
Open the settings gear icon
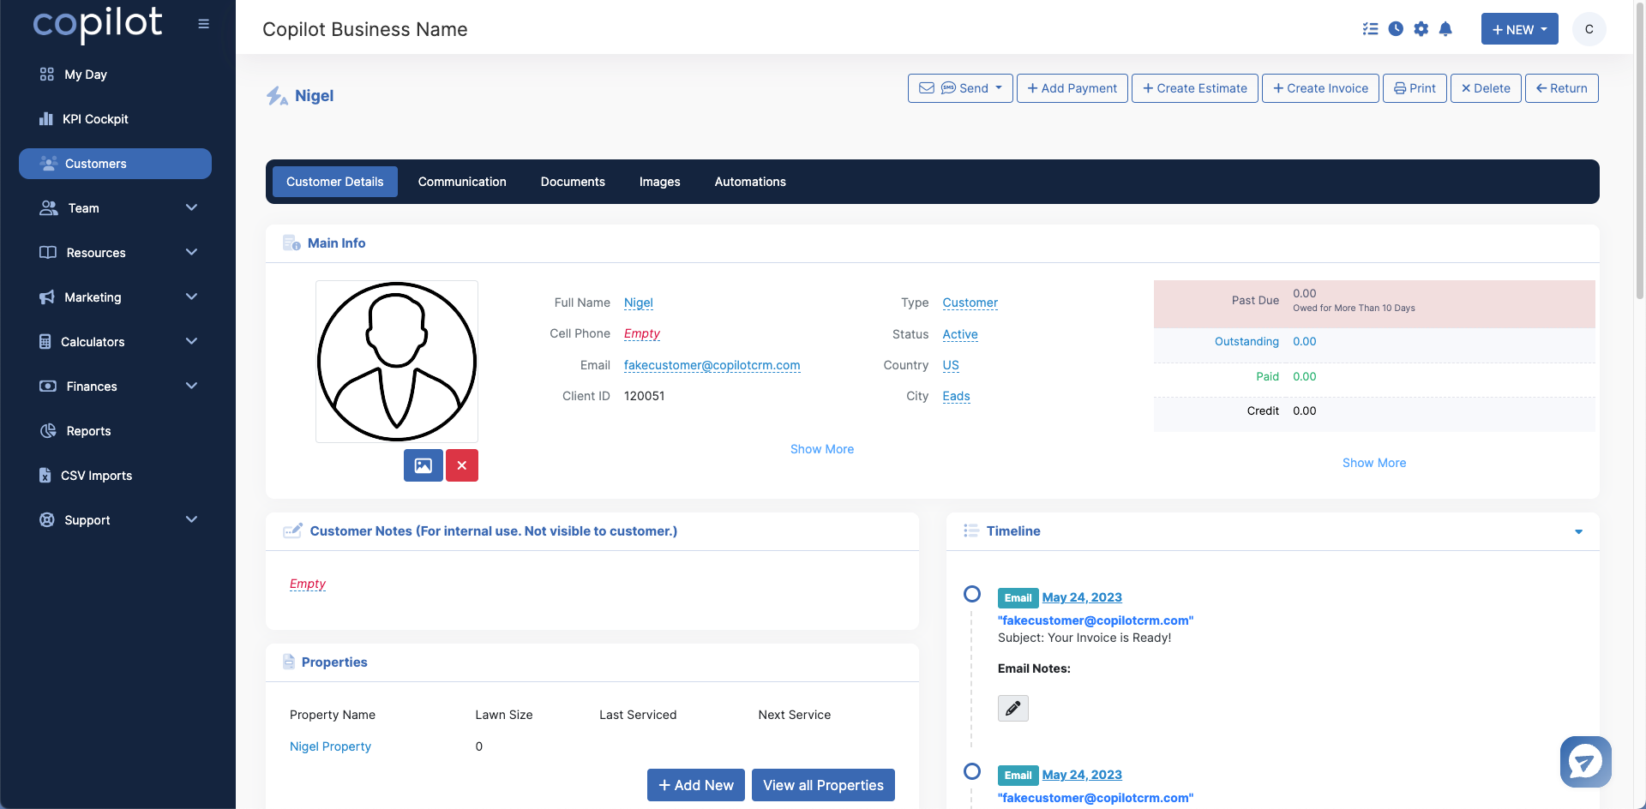(x=1421, y=29)
